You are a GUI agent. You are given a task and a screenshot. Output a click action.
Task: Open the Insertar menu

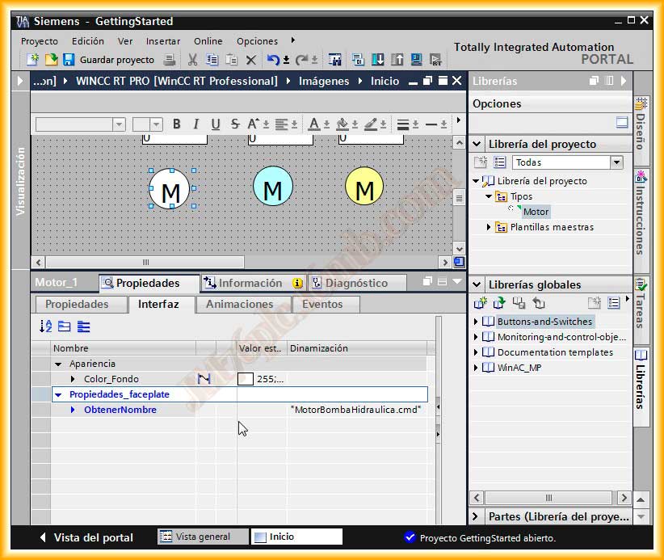[163, 41]
